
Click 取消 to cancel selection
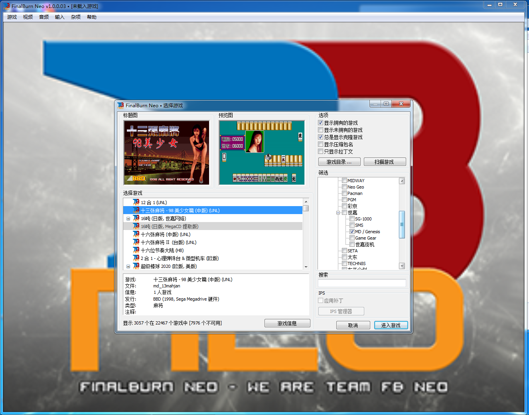coord(353,325)
